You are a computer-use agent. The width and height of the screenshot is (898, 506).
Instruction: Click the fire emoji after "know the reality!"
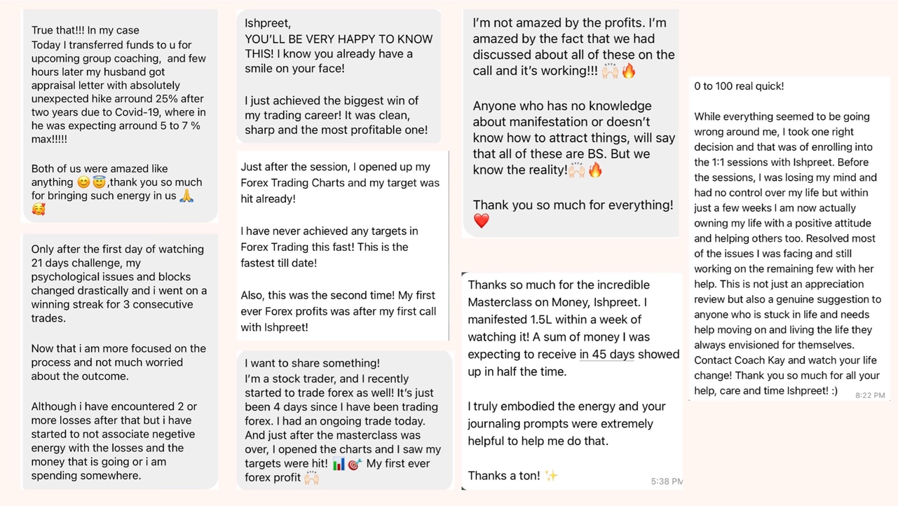[595, 170]
